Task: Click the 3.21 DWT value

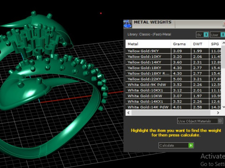Action: 197,79
